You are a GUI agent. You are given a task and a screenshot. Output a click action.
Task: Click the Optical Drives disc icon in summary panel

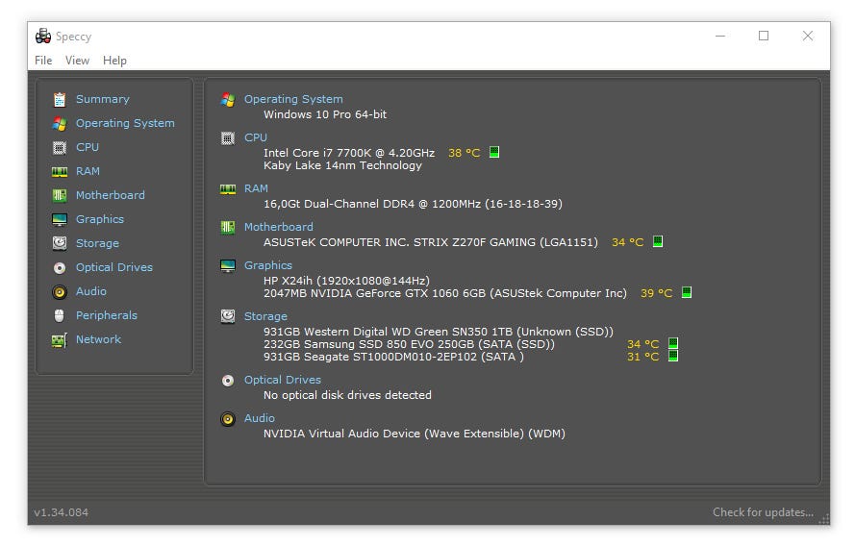[x=228, y=381]
